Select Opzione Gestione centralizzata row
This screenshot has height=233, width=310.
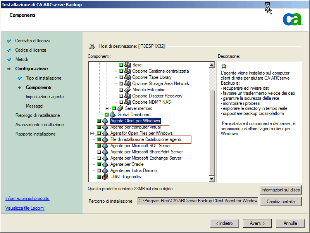coord(160,71)
